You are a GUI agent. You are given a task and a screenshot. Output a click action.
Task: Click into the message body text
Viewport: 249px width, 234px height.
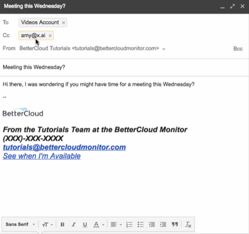coord(98,84)
